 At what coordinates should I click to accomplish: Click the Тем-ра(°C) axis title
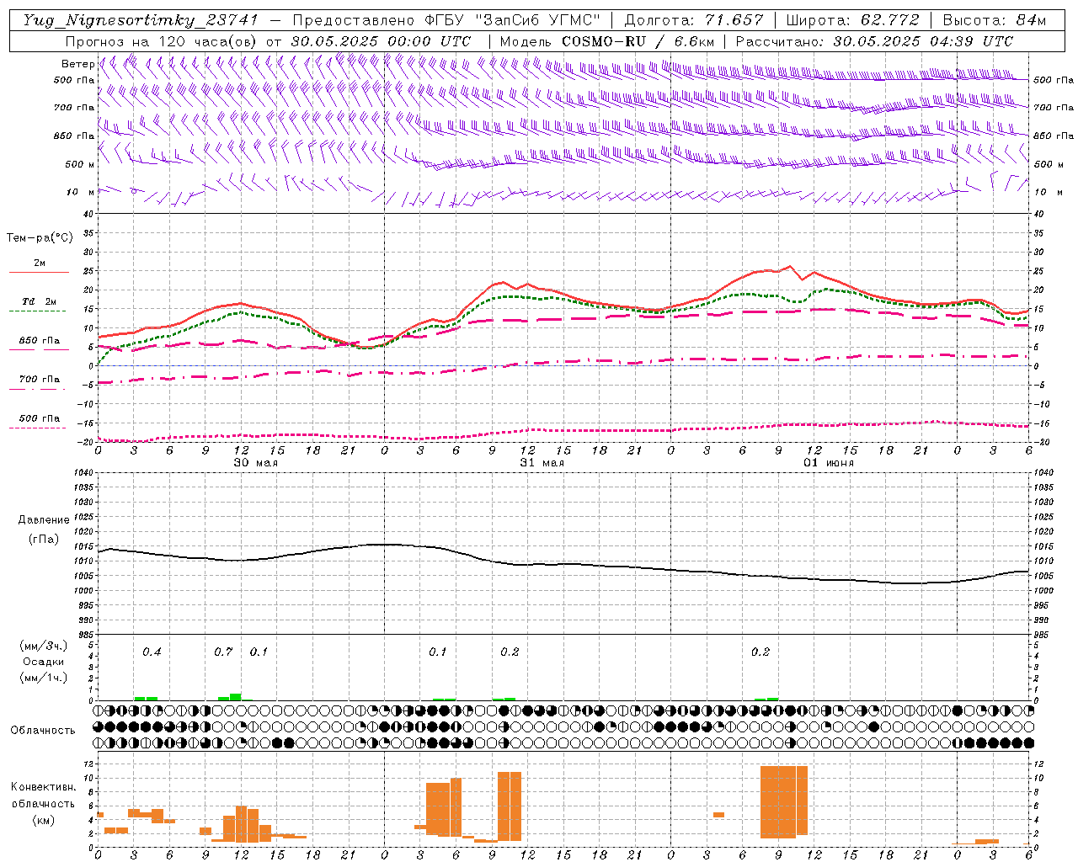pyautogui.click(x=40, y=237)
